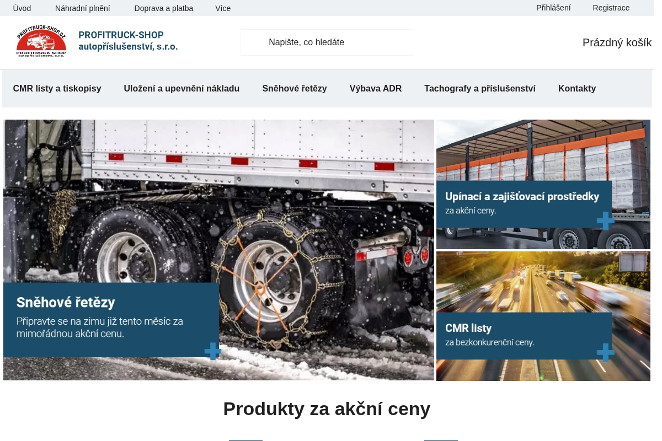662x441 pixels.
Task: Open Uložení a upevnění nákladu category
Action: (181, 89)
